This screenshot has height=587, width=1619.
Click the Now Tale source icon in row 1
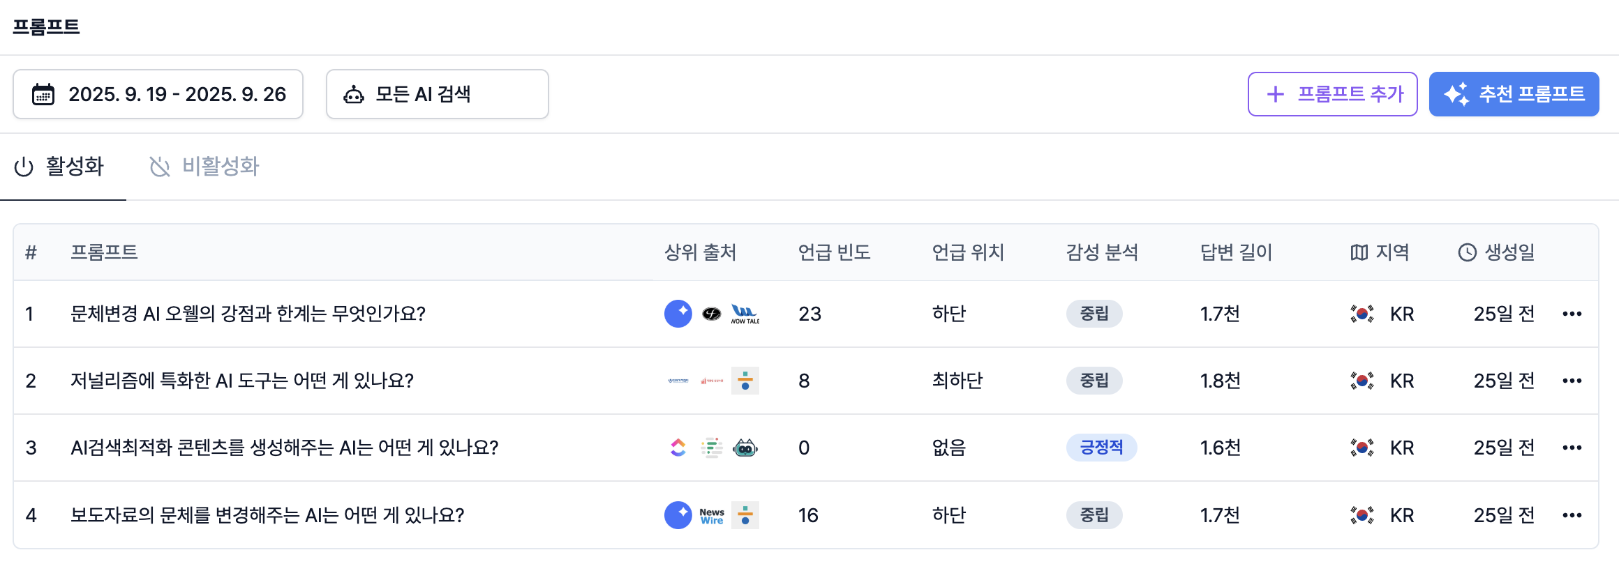(x=745, y=314)
